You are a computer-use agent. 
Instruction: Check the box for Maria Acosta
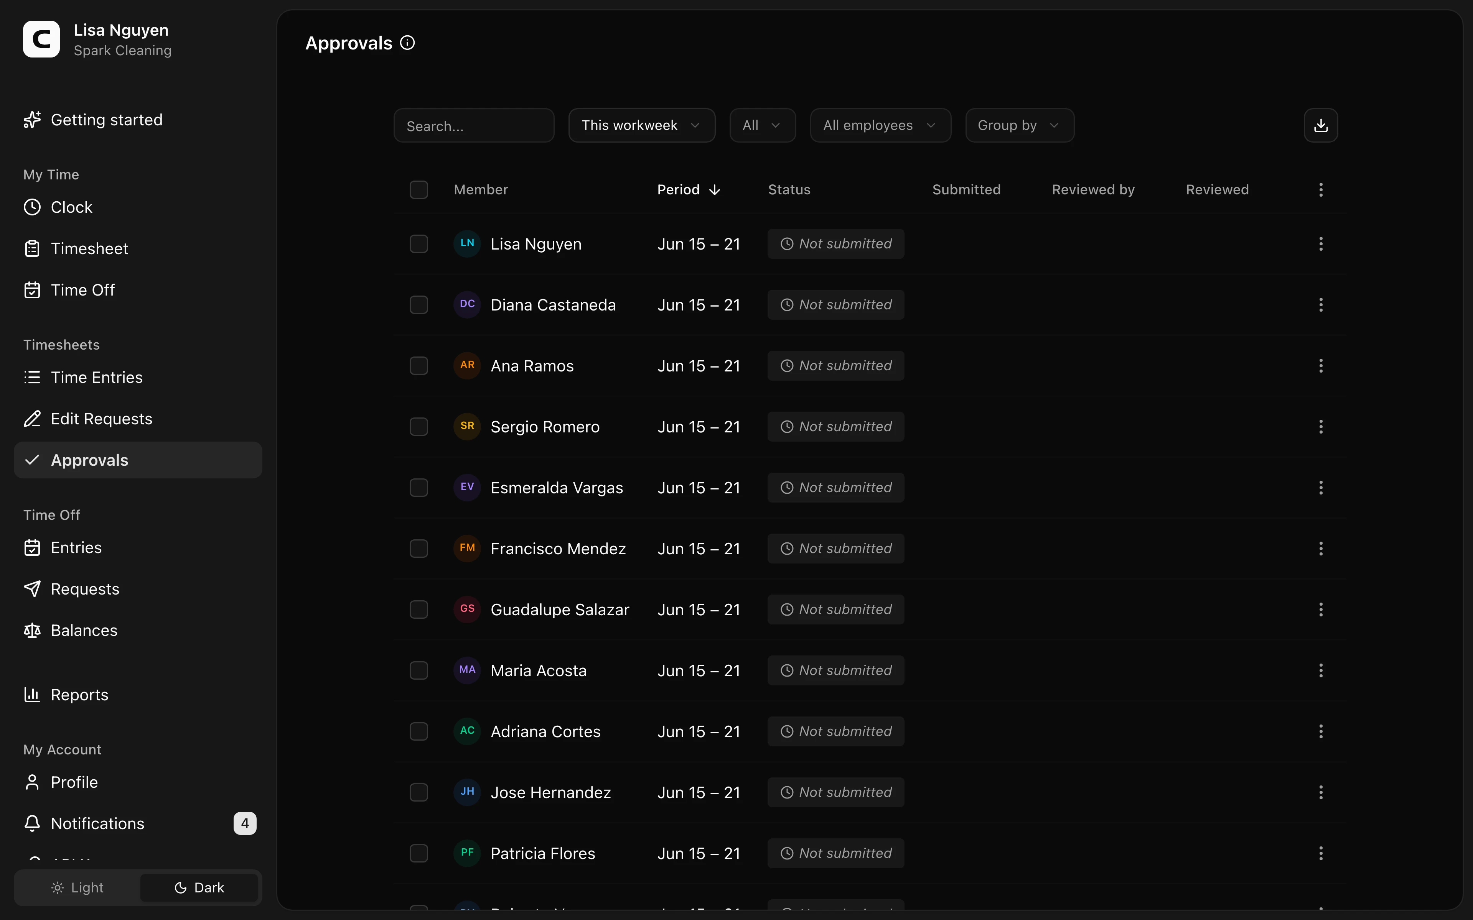(x=419, y=670)
